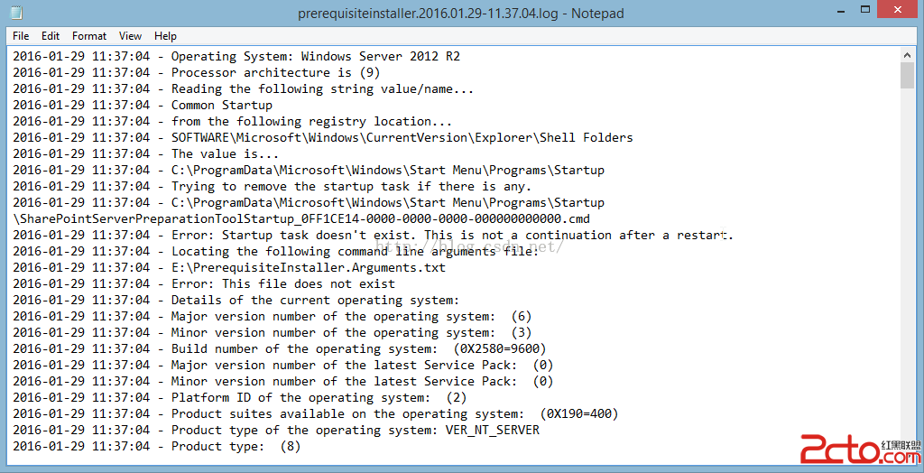The image size is (924, 473).
Task: Click the vertical scrollbar thumb
Action: pyautogui.click(x=907, y=76)
